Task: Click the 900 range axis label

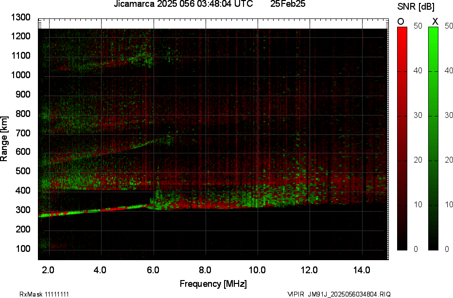Action: coord(23,94)
